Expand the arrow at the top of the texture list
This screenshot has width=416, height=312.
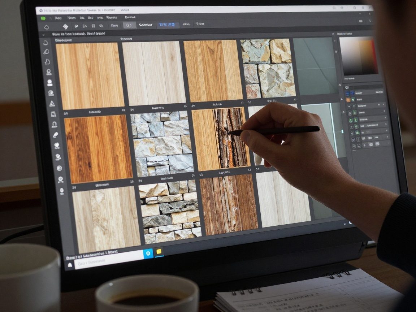44,35
